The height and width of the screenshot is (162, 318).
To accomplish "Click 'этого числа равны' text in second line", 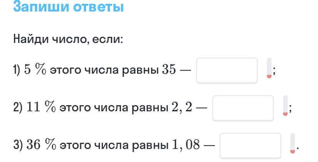I will click(x=114, y=108).
